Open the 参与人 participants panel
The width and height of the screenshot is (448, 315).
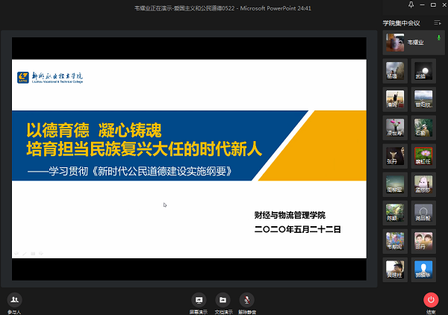coord(13,300)
